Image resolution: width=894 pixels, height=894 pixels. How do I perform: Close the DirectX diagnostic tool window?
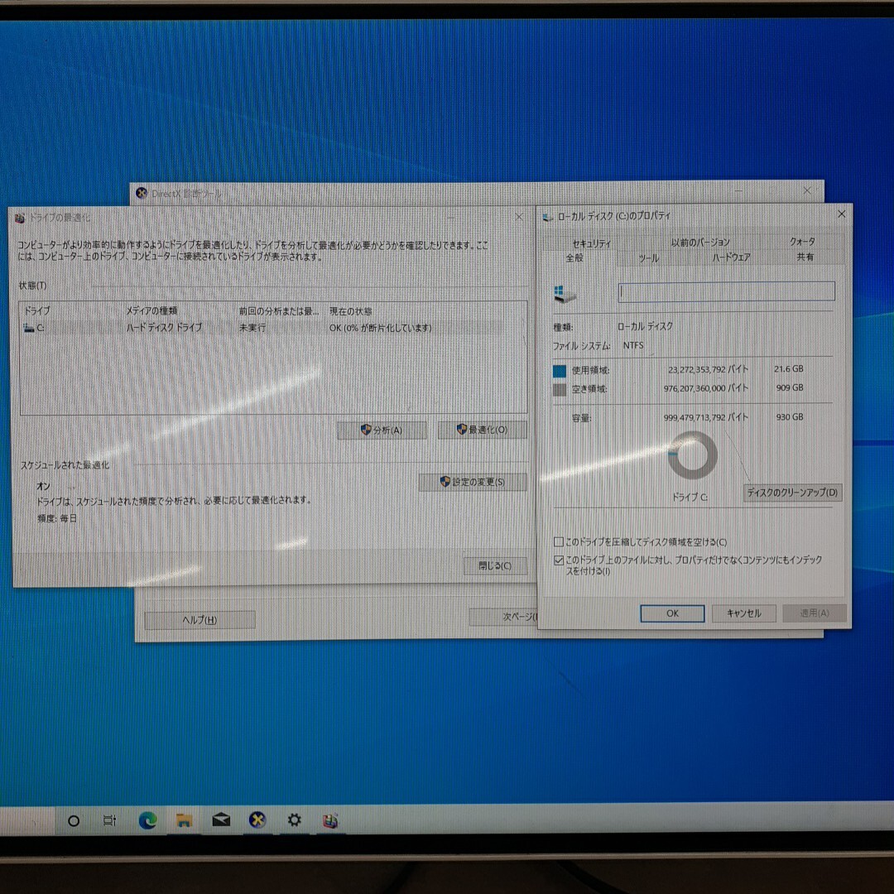[807, 190]
